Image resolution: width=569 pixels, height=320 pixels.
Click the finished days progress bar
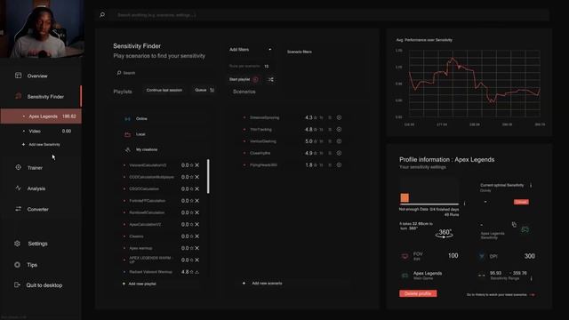pos(429,204)
